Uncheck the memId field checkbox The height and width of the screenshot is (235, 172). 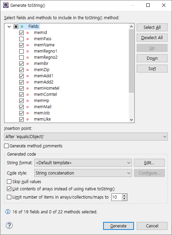coord(21,33)
